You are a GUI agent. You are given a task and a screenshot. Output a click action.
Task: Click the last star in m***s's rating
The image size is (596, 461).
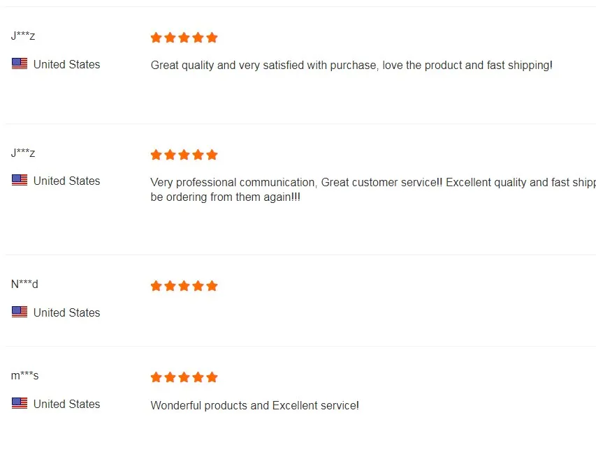coord(212,377)
